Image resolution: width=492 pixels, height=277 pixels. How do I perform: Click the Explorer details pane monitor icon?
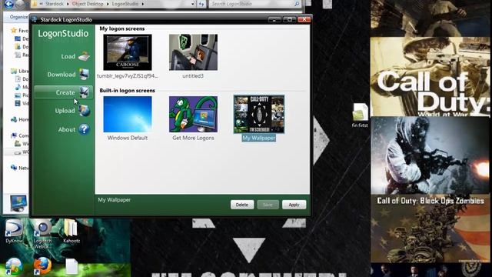[18, 203]
